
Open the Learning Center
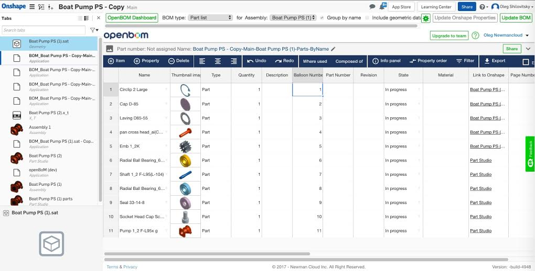[x=436, y=7]
